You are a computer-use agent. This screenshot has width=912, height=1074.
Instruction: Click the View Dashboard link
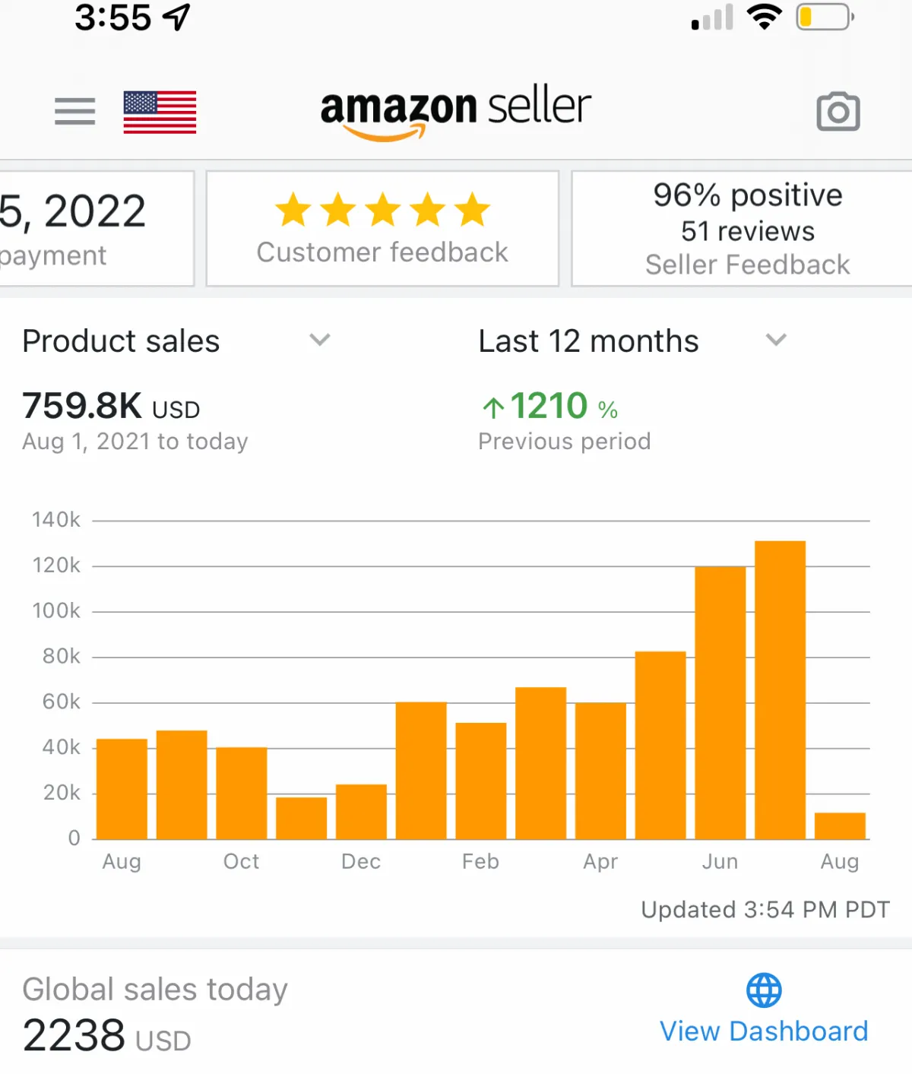coord(763,1031)
